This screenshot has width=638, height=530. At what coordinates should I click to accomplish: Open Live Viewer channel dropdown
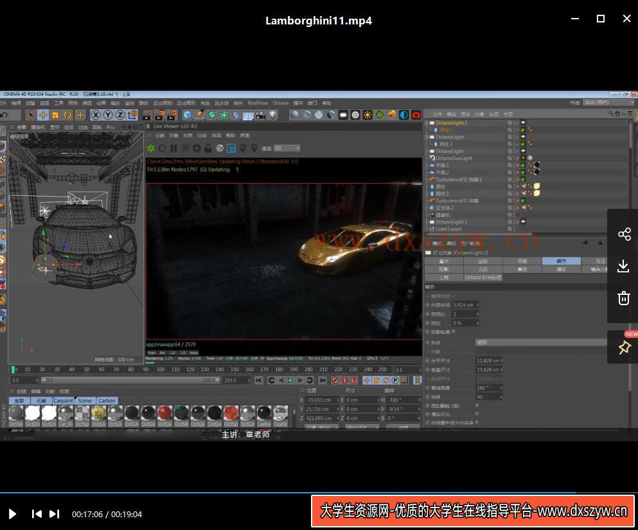tap(287, 148)
